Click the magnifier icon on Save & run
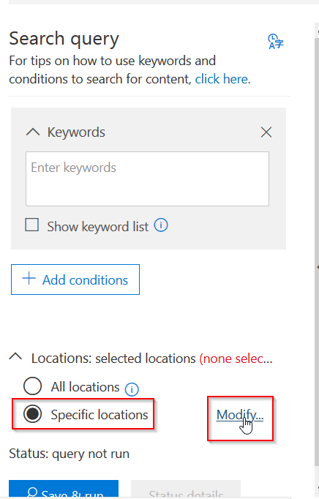 coord(32,492)
